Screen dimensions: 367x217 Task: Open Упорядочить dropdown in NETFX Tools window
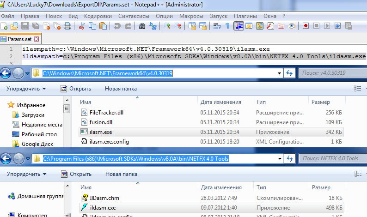pos(26,174)
